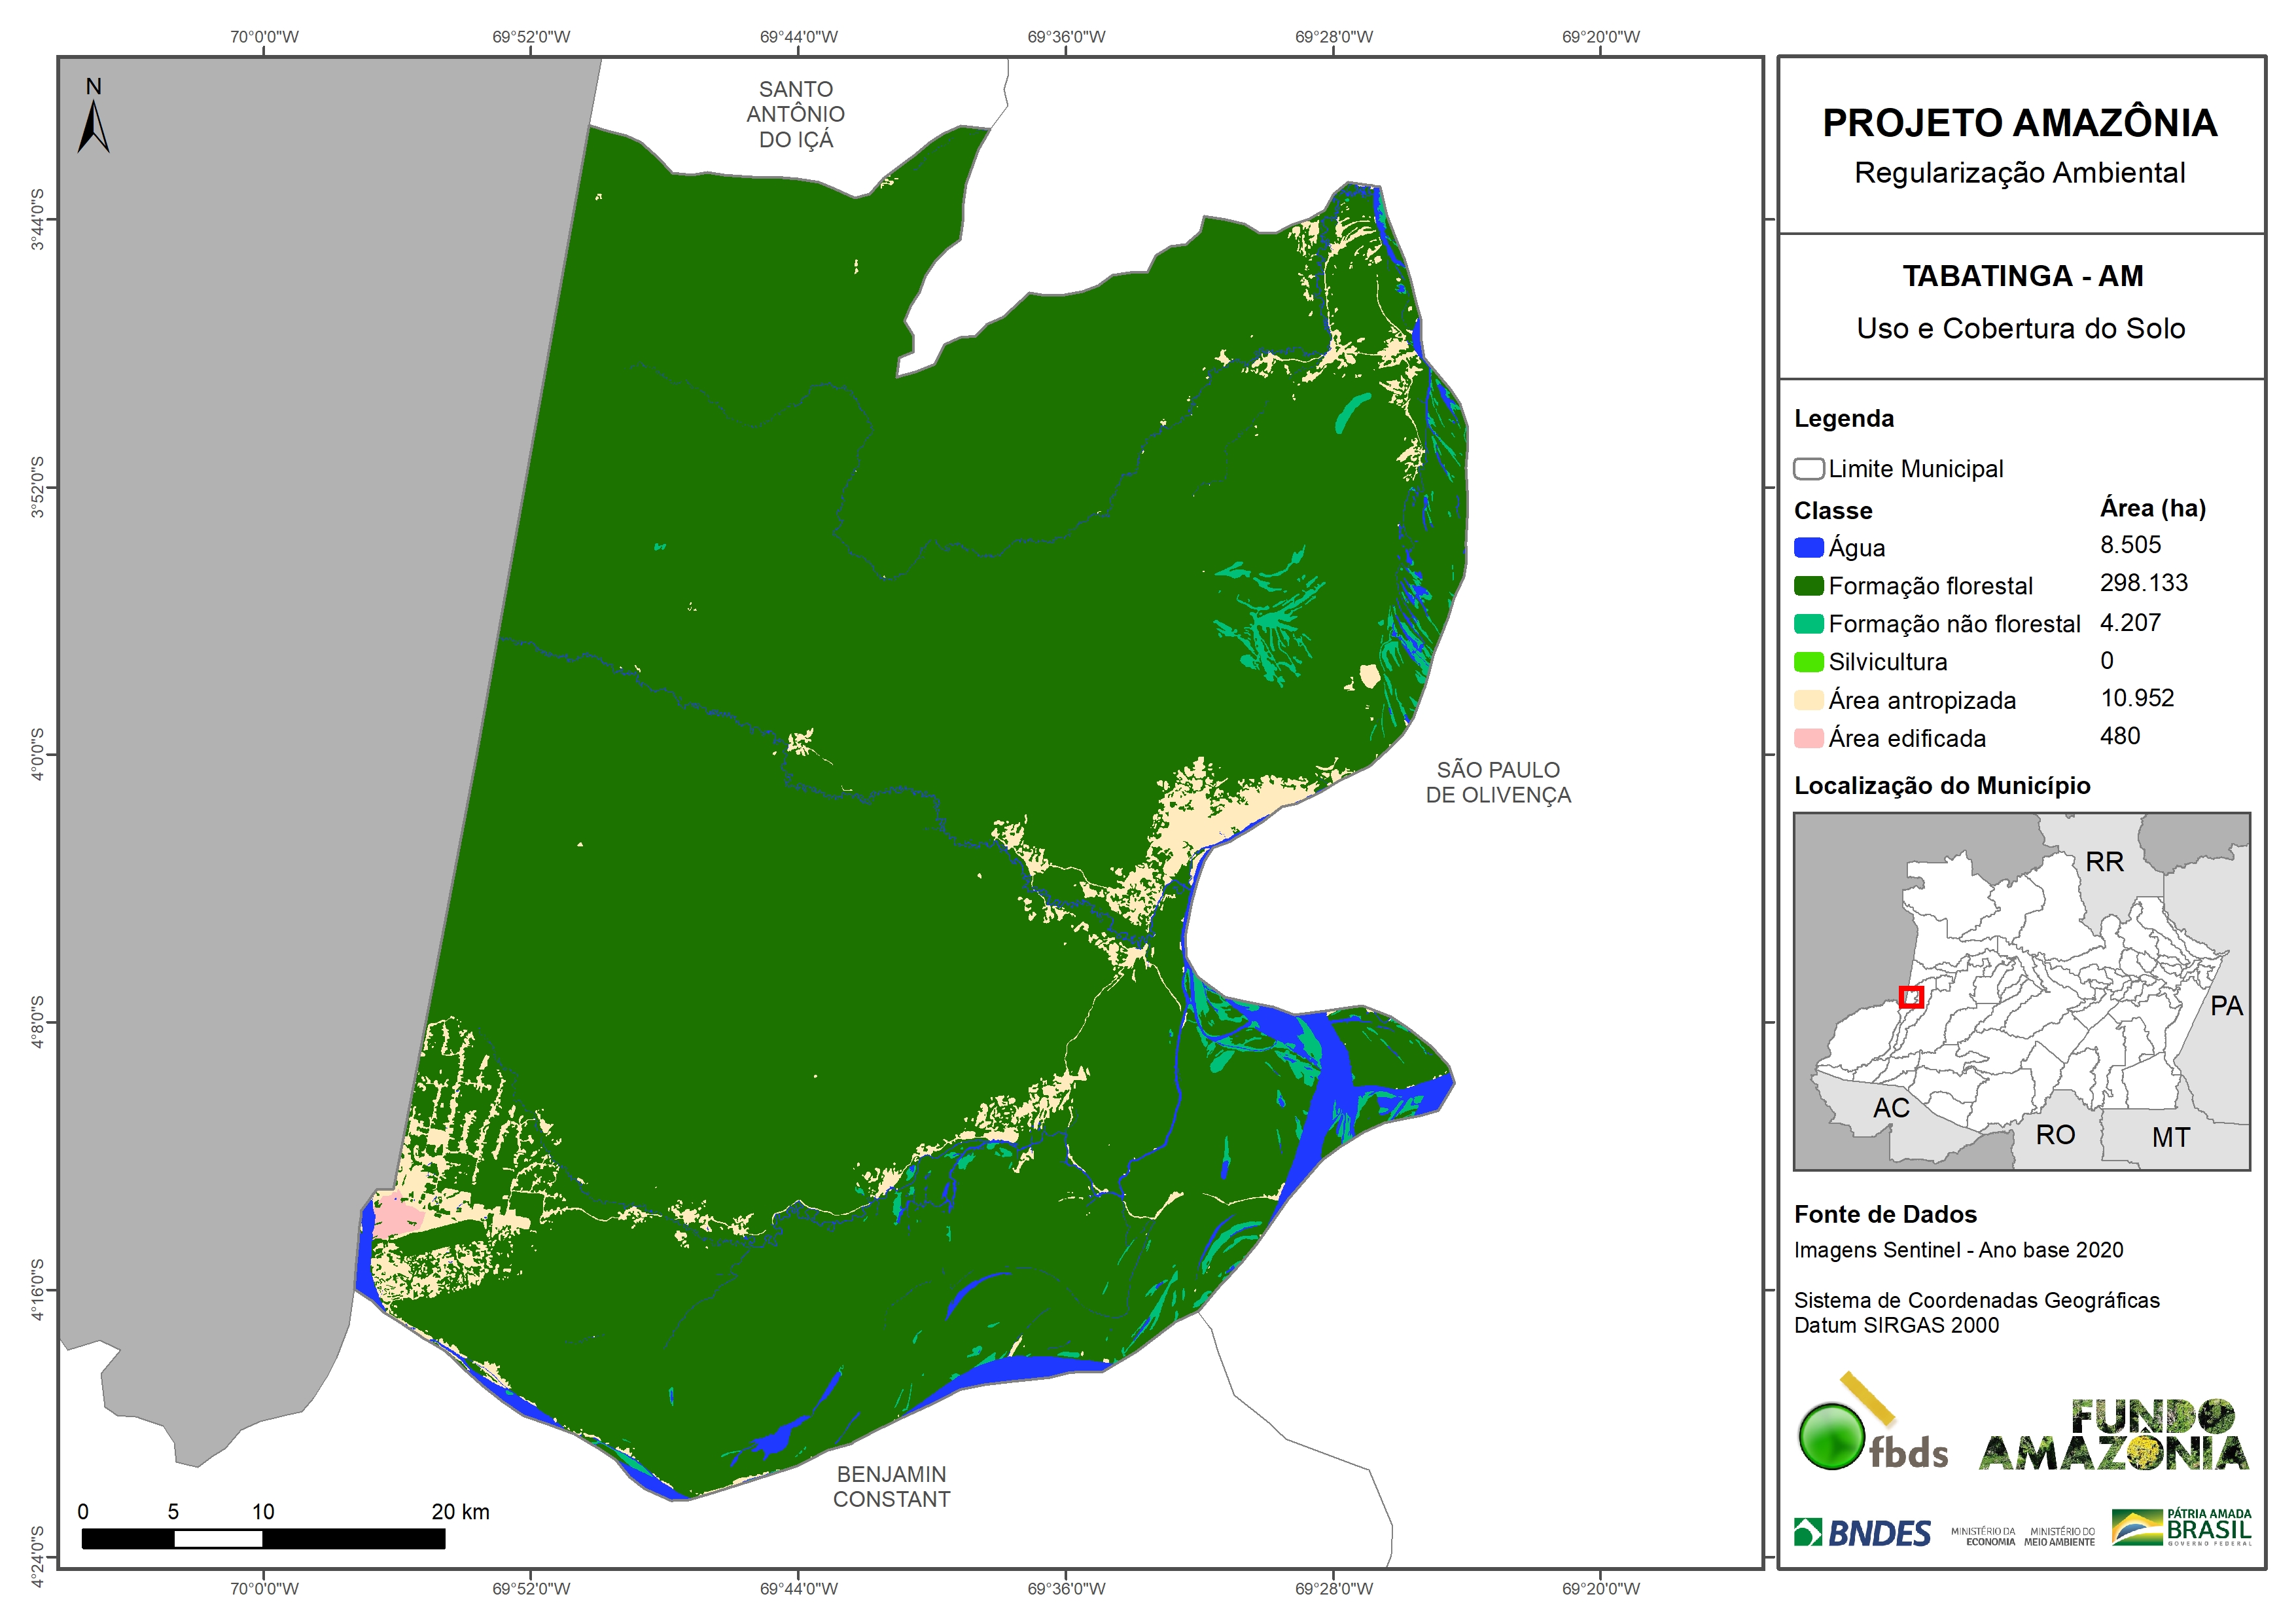Click the fbds green sphere logo
2296x1624 pixels.
click(x=1832, y=1437)
